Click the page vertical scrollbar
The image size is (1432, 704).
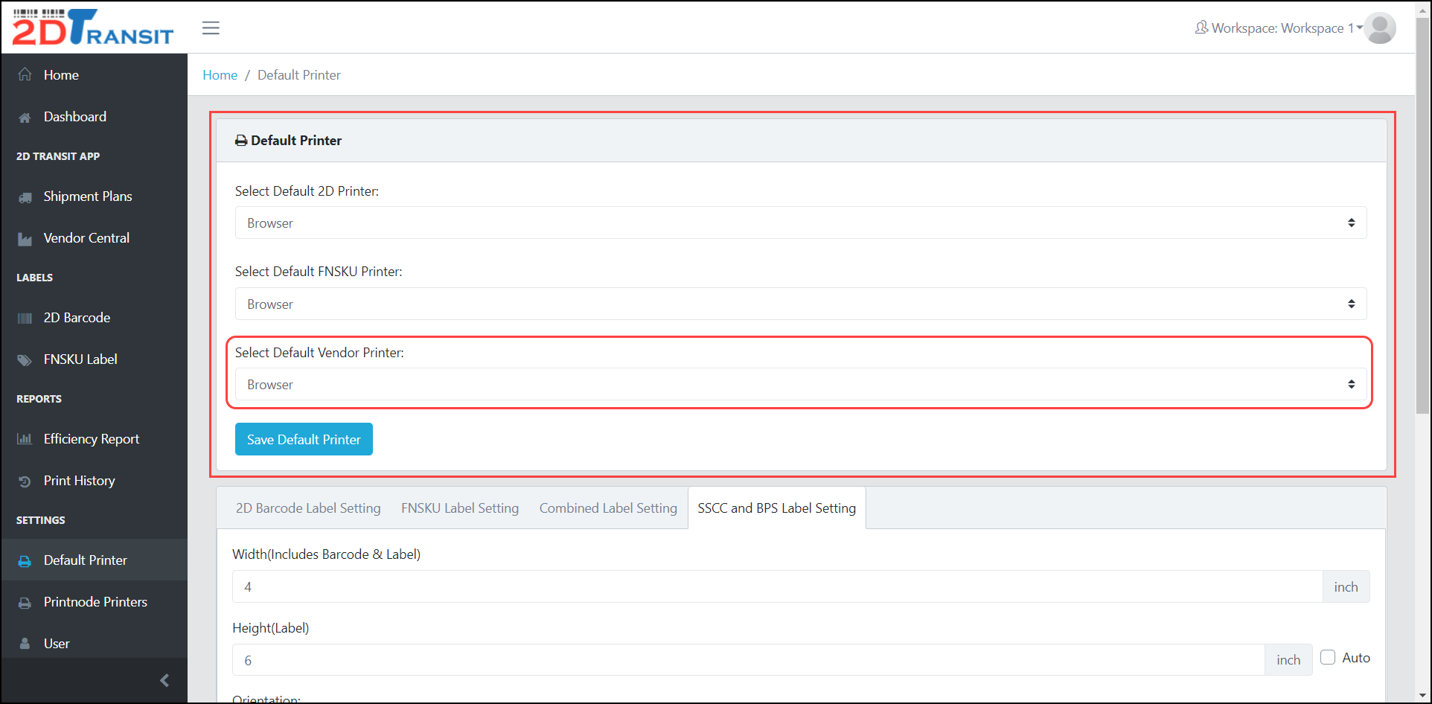1422,223
